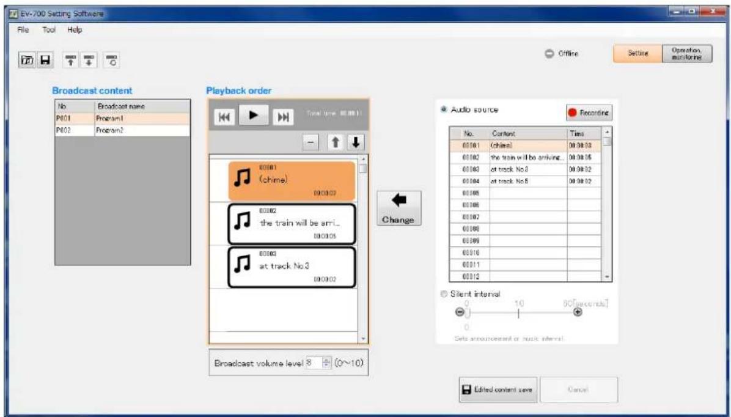This screenshot has width=731, height=417.
Task: Click the Change arrow button
Action: click(399, 208)
